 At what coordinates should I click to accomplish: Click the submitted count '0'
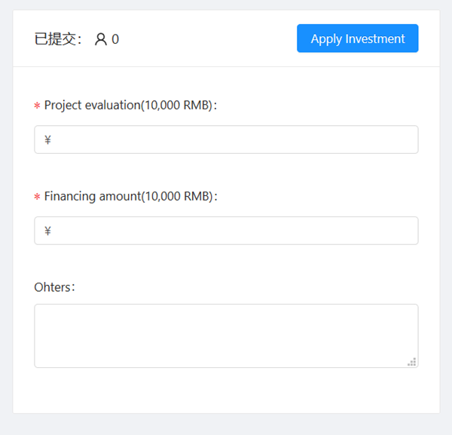tap(115, 39)
